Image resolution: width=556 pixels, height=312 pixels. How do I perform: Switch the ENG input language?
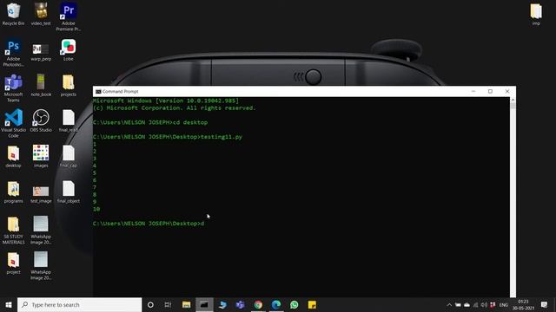504,305
